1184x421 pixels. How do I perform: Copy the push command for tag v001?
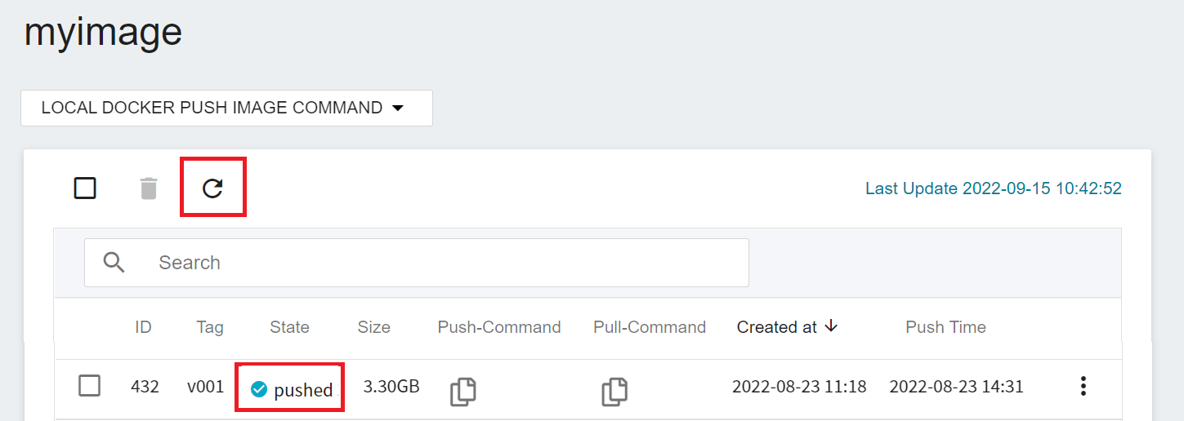(x=463, y=392)
